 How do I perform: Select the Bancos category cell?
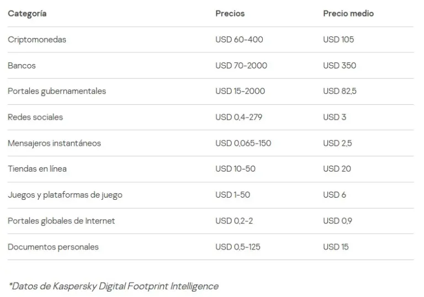22,66
